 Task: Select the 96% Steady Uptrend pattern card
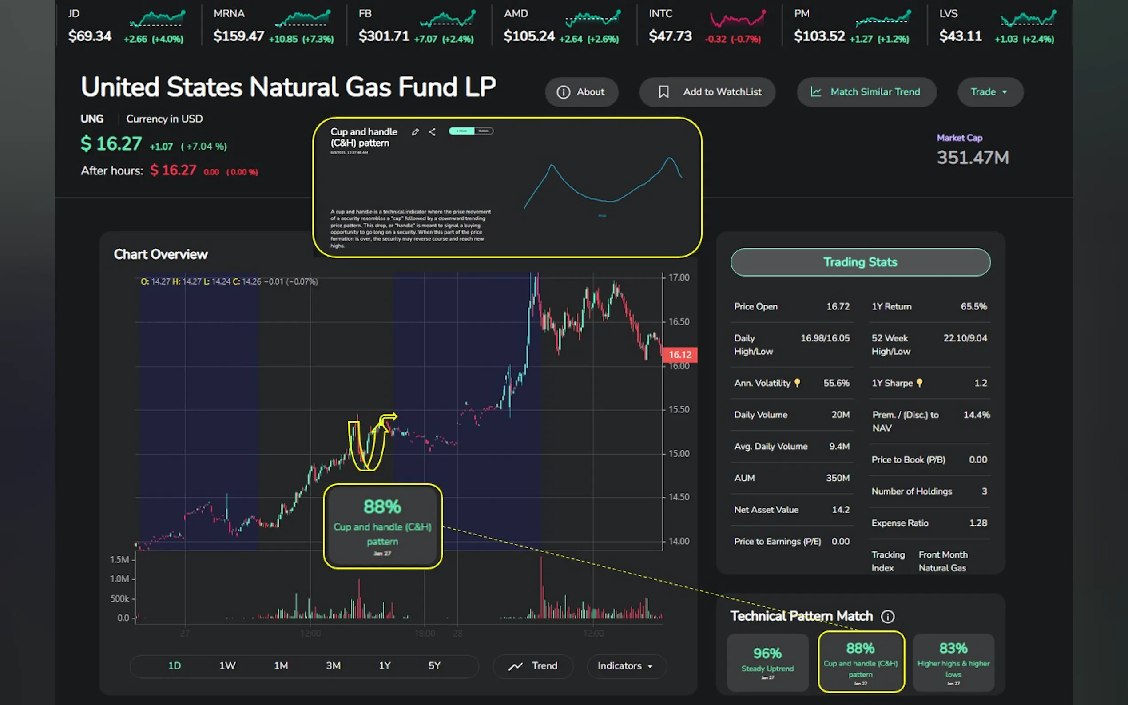[x=767, y=661]
